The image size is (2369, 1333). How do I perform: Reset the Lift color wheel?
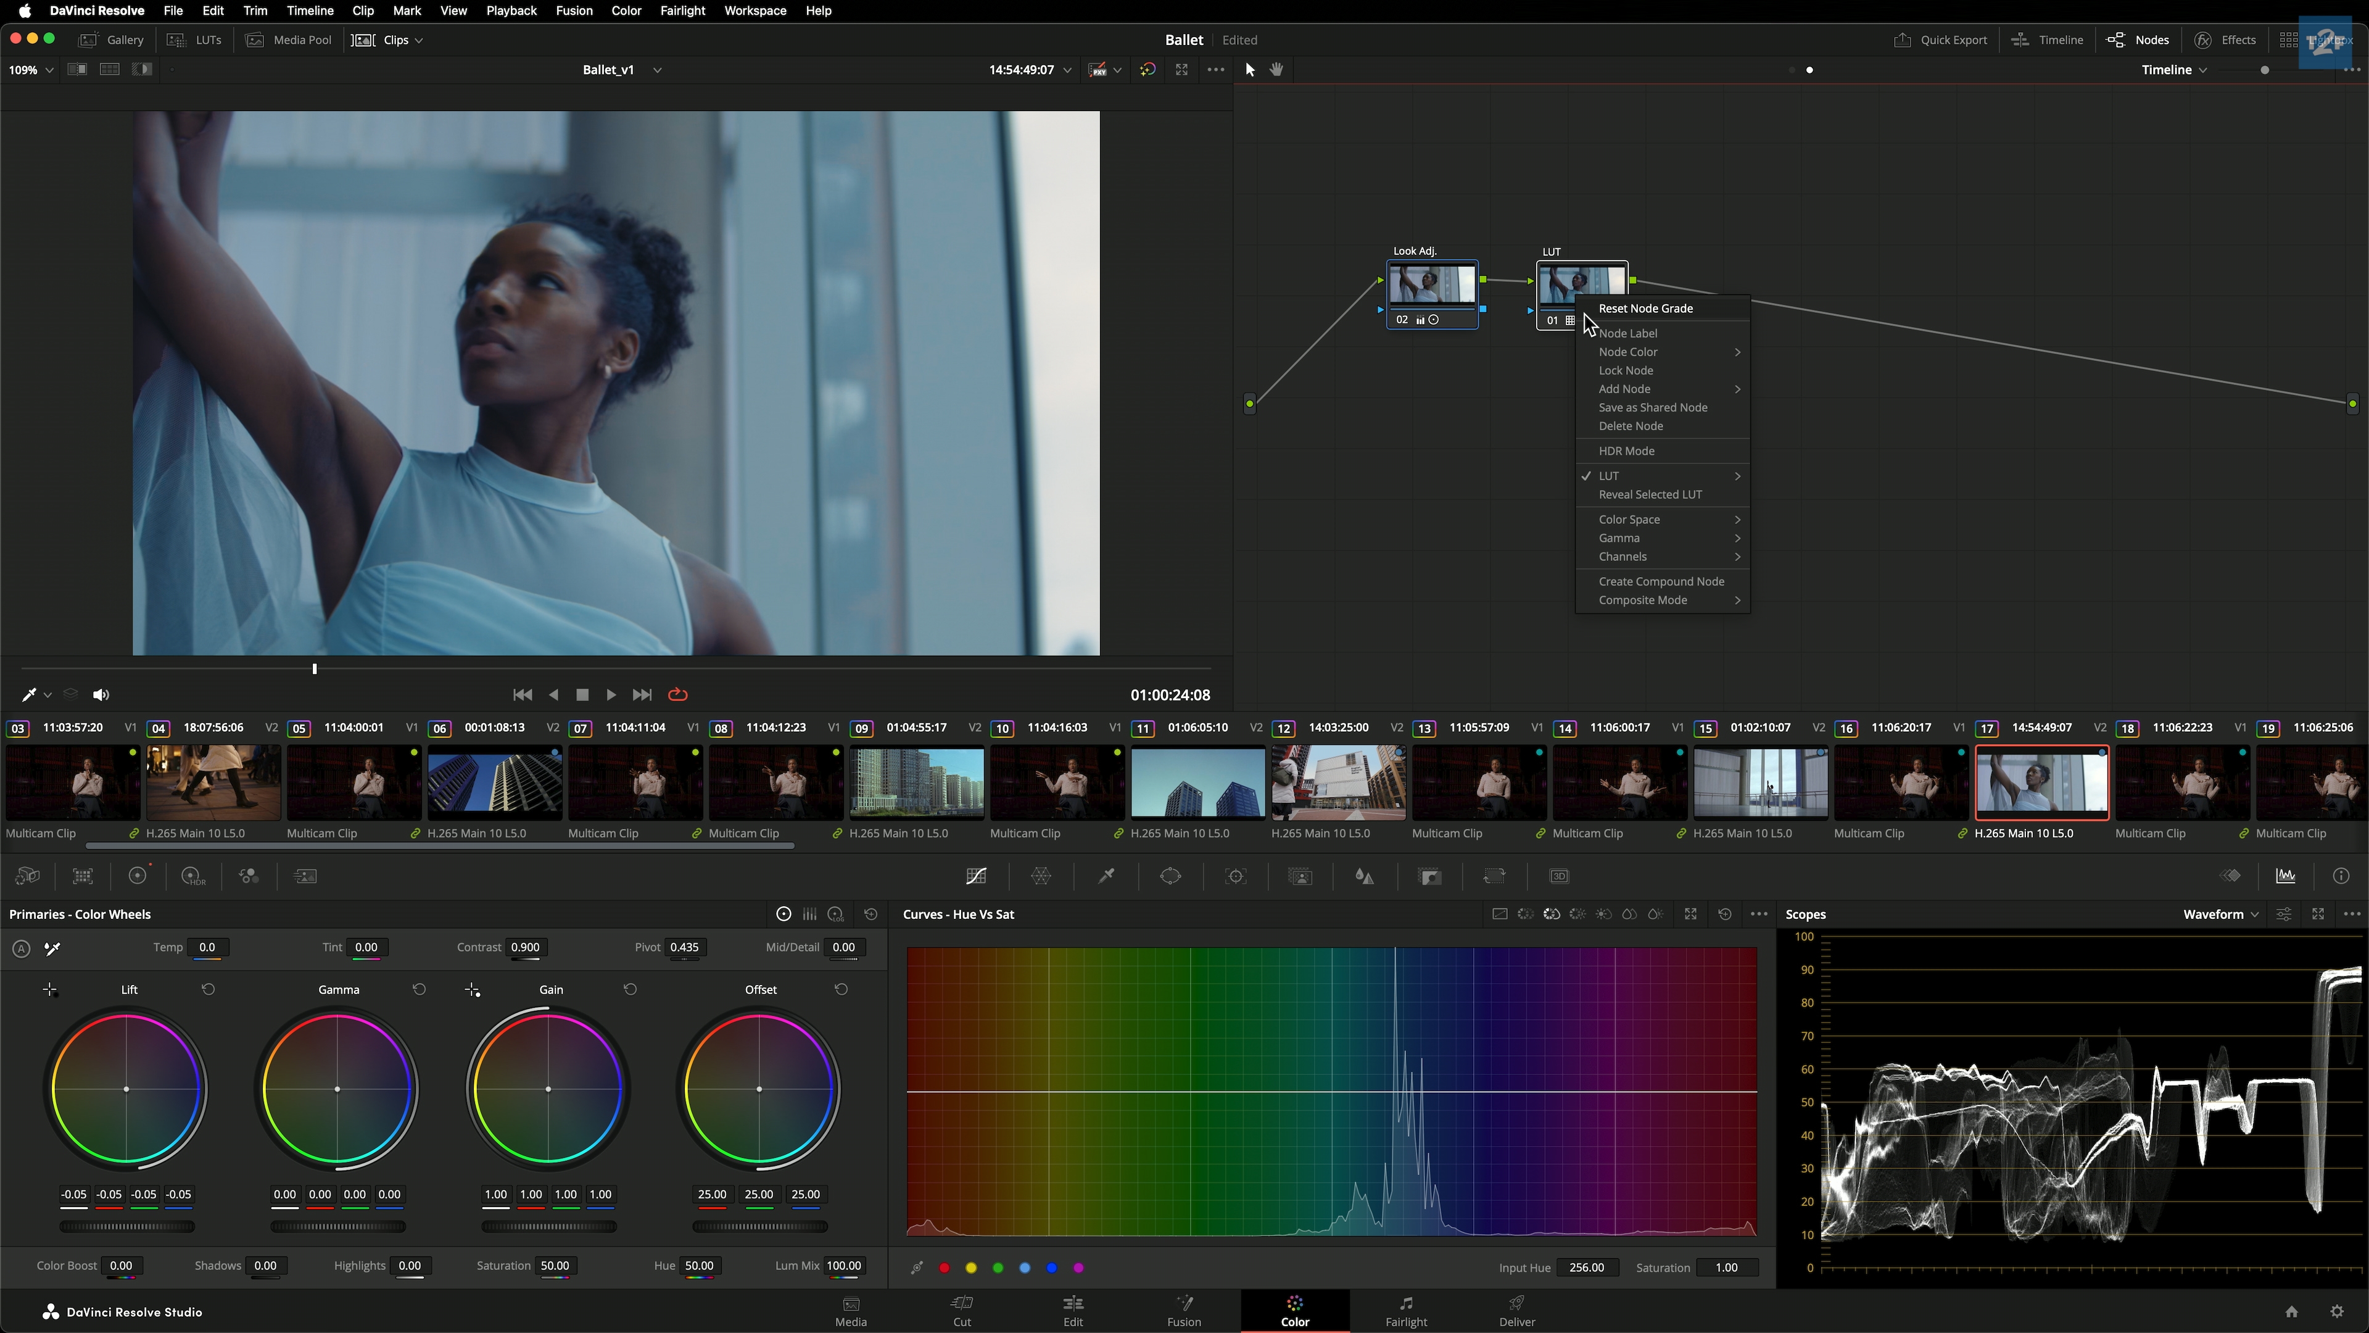pos(209,990)
